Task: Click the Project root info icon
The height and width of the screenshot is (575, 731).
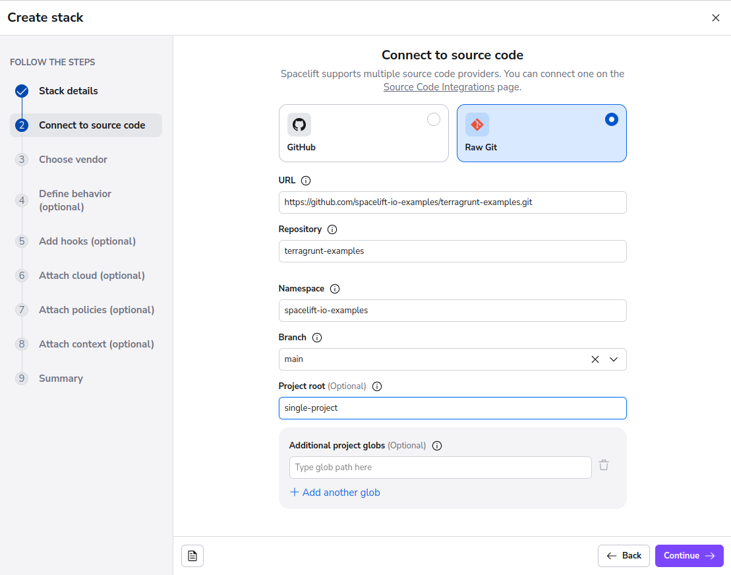Action: pos(376,386)
